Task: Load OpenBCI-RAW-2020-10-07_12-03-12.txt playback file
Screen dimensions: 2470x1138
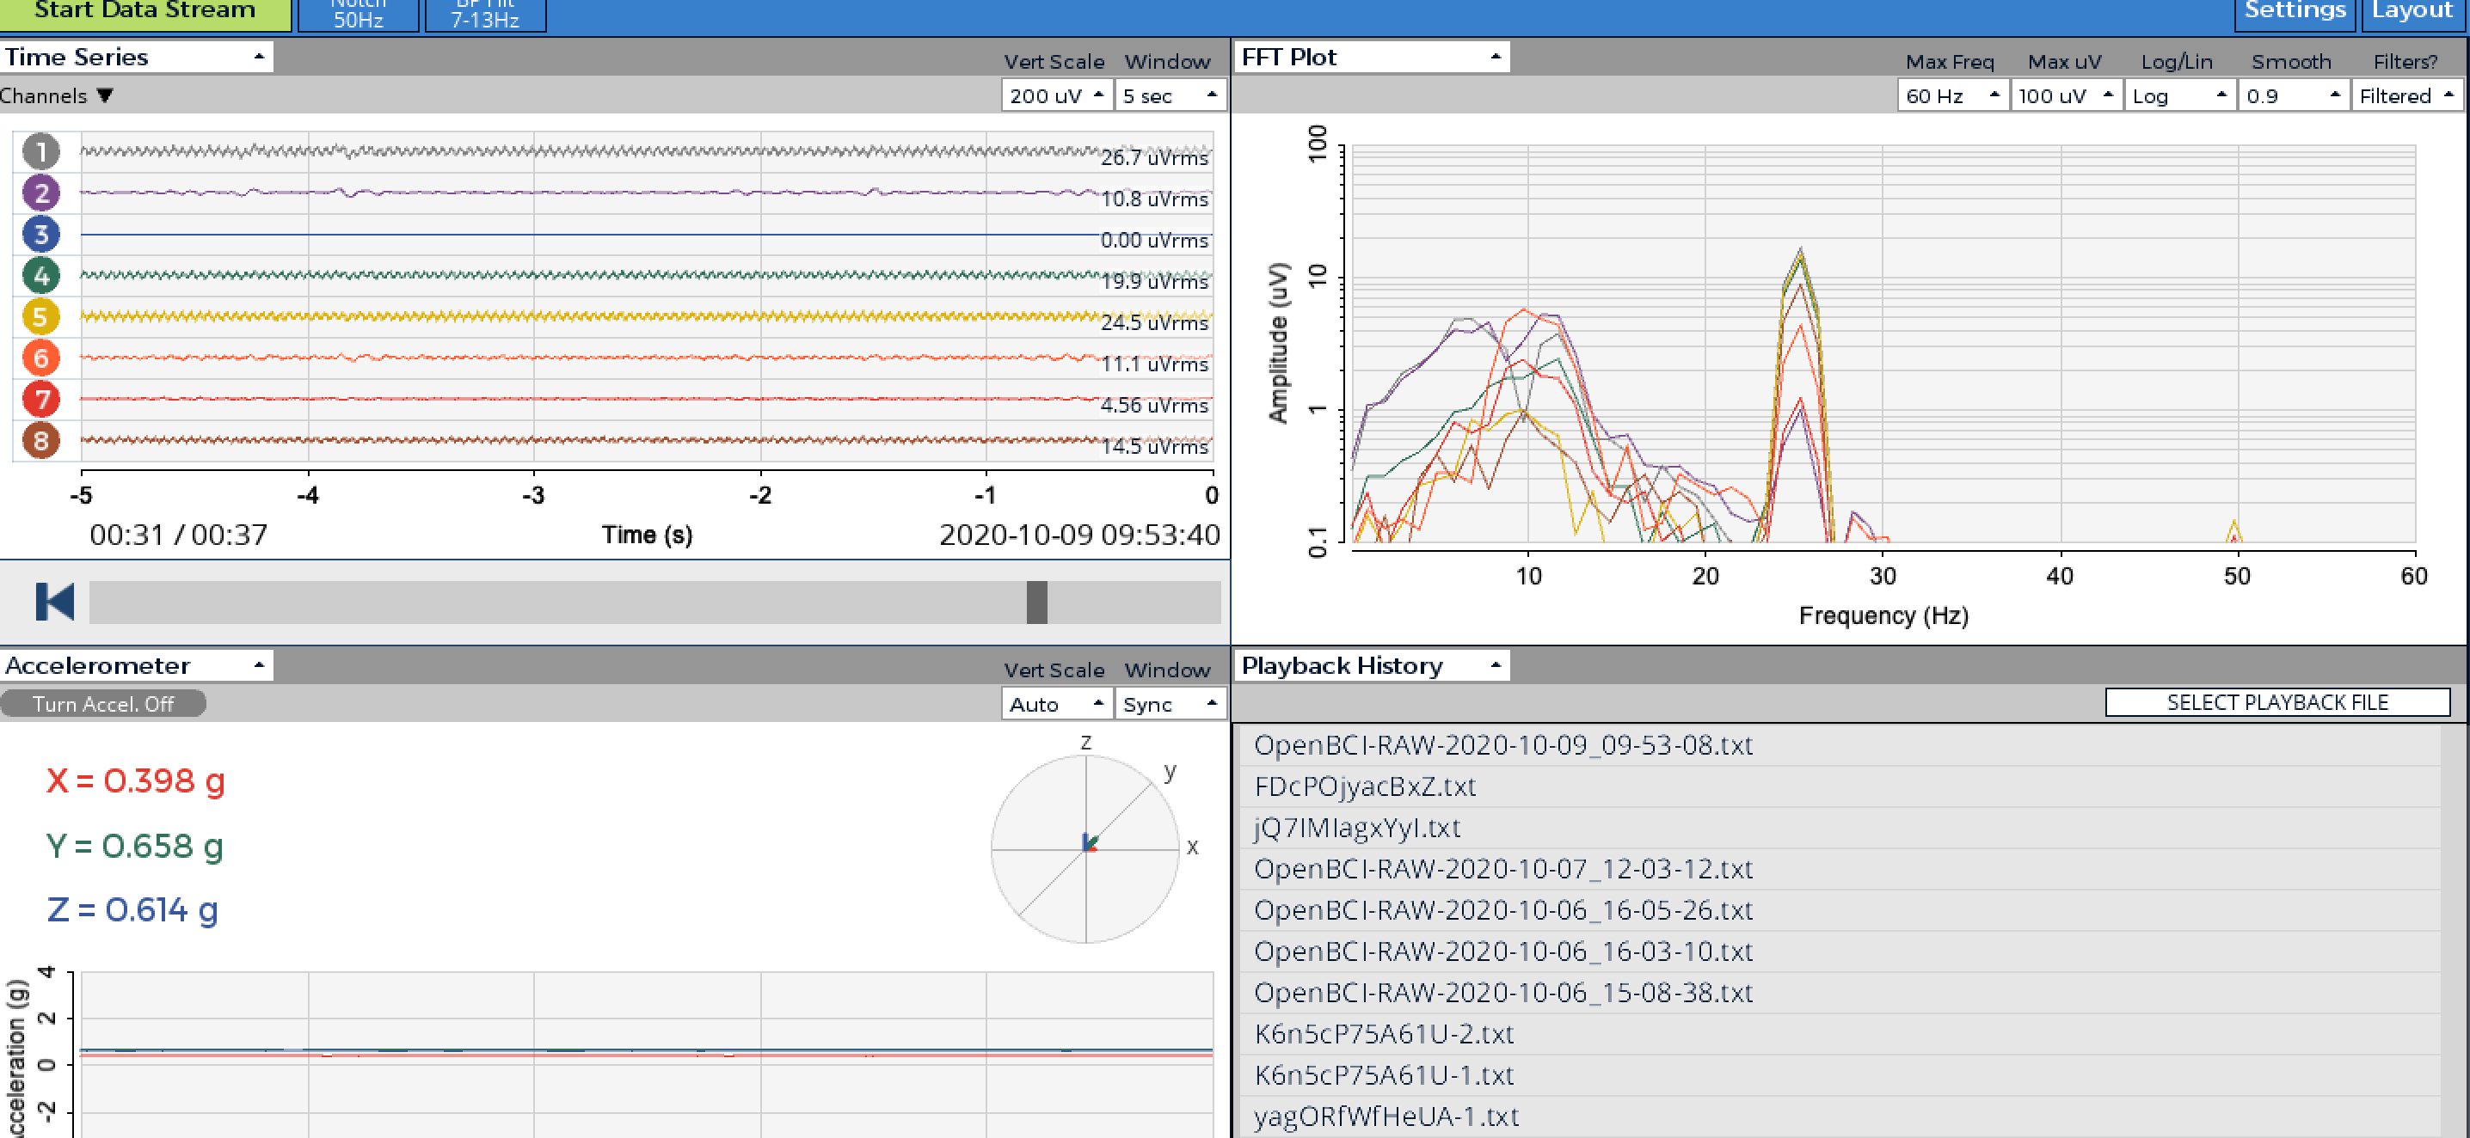Action: point(1839,869)
